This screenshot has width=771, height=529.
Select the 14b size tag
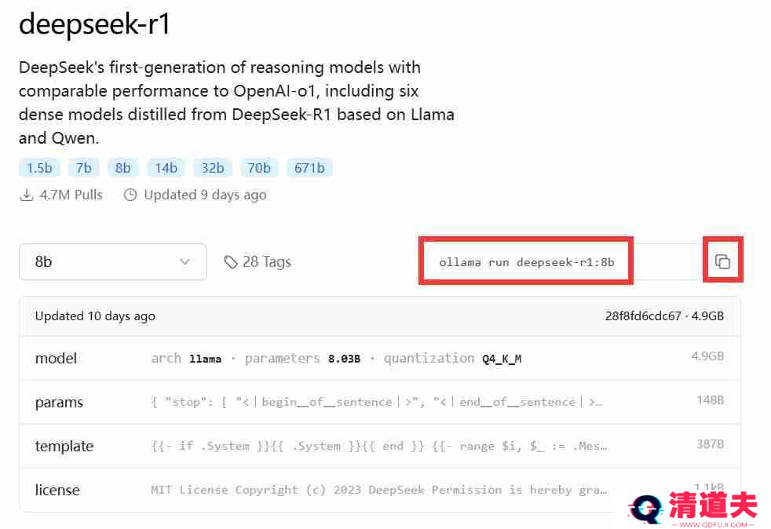pos(166,168)
